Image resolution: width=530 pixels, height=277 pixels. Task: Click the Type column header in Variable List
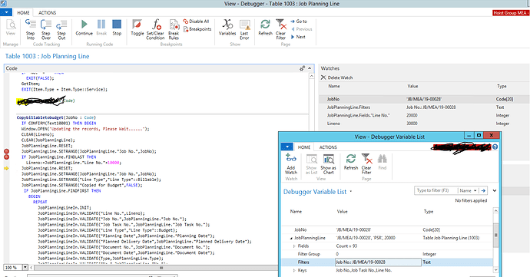click(x=429, y=212)
